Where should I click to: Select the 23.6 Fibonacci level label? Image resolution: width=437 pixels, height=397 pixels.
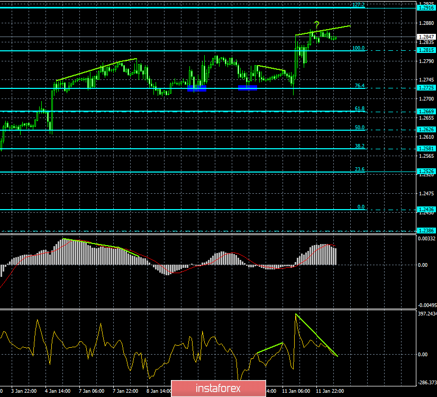359,169
